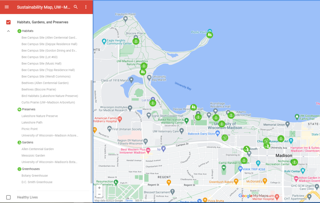Select the Babcock Dairy Store shopping pin
This screenshot has width=320, height=203.
click(x=217, y=133)
